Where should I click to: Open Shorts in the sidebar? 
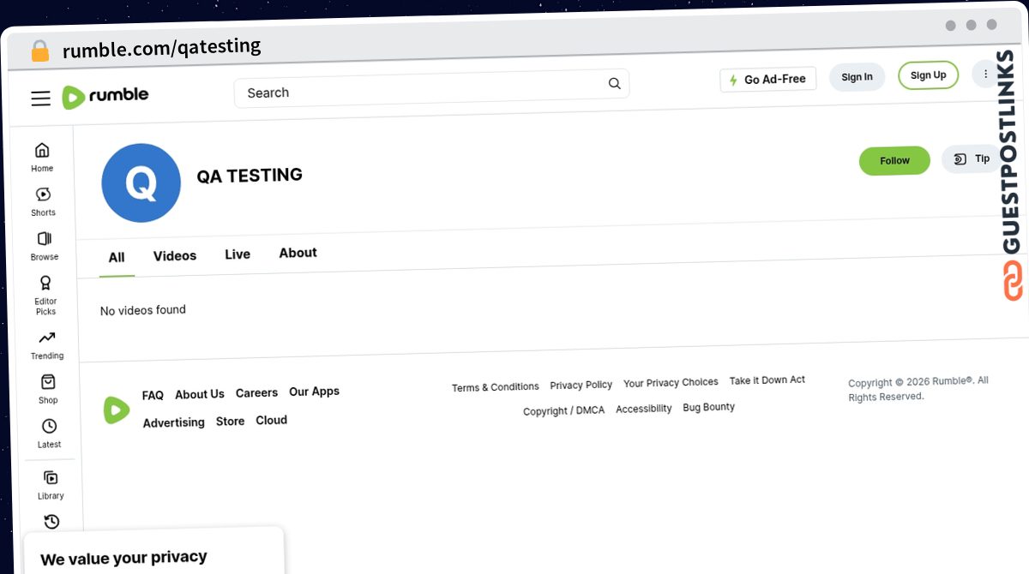43,202
